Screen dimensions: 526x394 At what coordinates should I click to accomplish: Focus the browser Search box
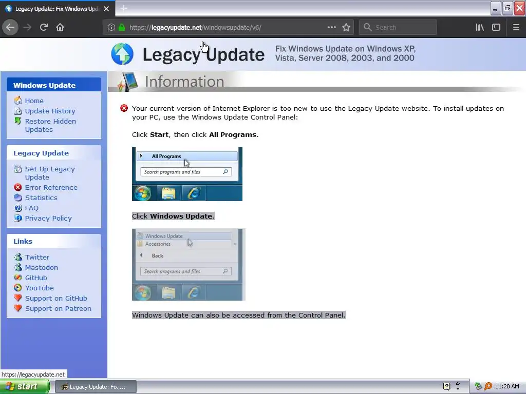point(398,28)
